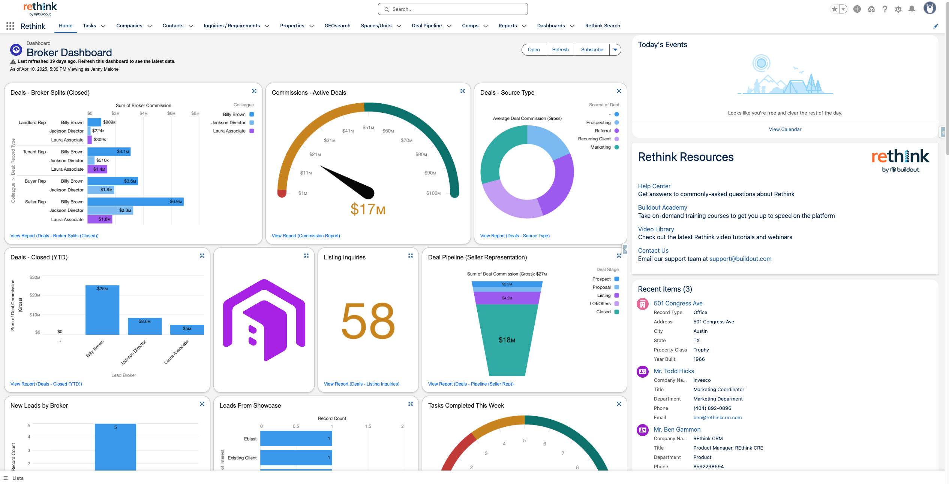Image resolution: width=949 pixels, height=484 pixels.
Task: Open the Tasks menu chevron
Action: pyautogui.click(x=103, y=26)
